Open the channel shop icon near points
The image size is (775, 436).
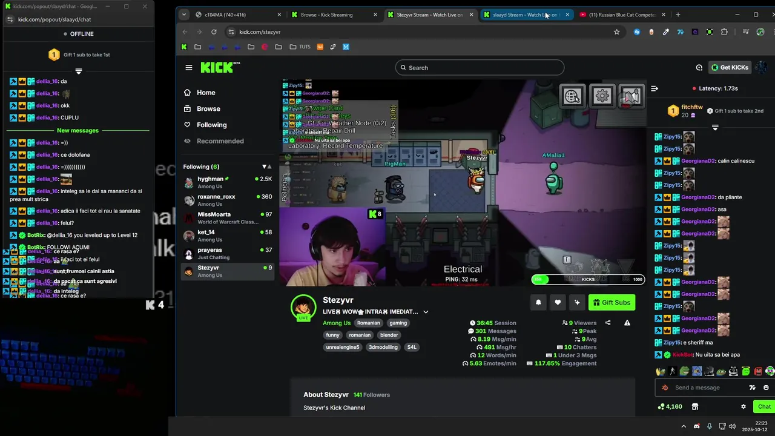(x=695, y=406)
